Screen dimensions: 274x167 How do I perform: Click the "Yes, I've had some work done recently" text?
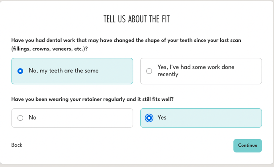click(196, 67)
